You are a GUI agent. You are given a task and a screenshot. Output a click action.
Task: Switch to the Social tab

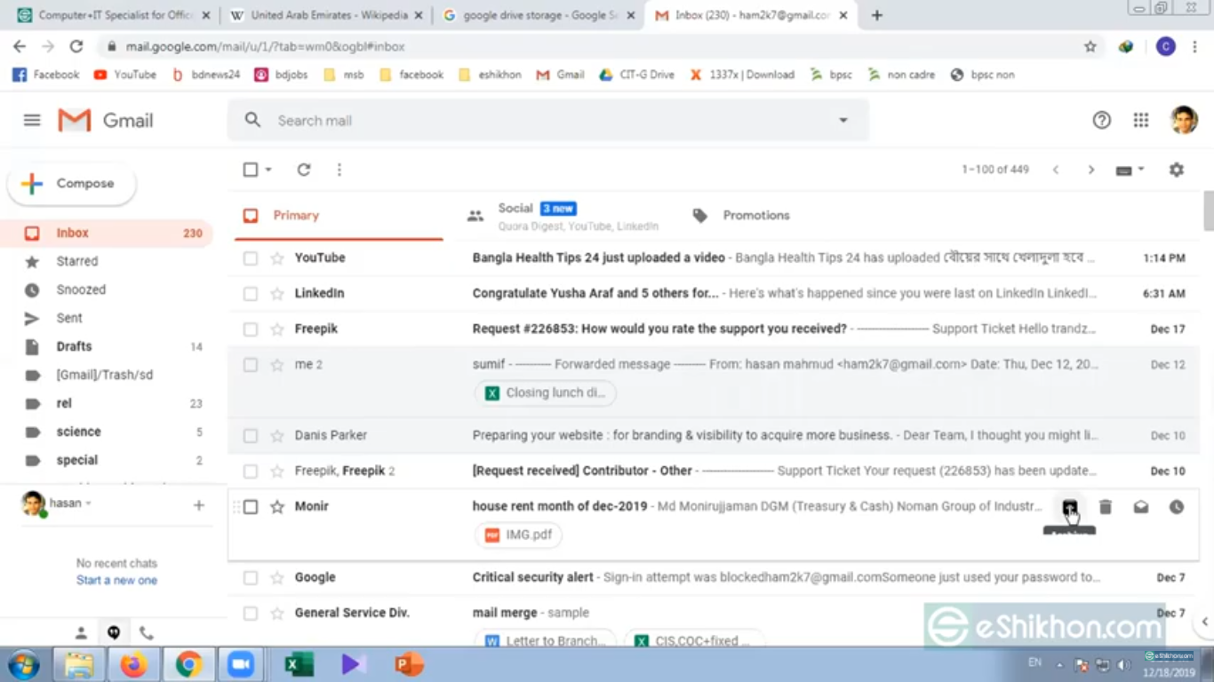[515, 215]
